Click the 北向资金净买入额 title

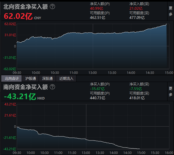pos(26,7)
